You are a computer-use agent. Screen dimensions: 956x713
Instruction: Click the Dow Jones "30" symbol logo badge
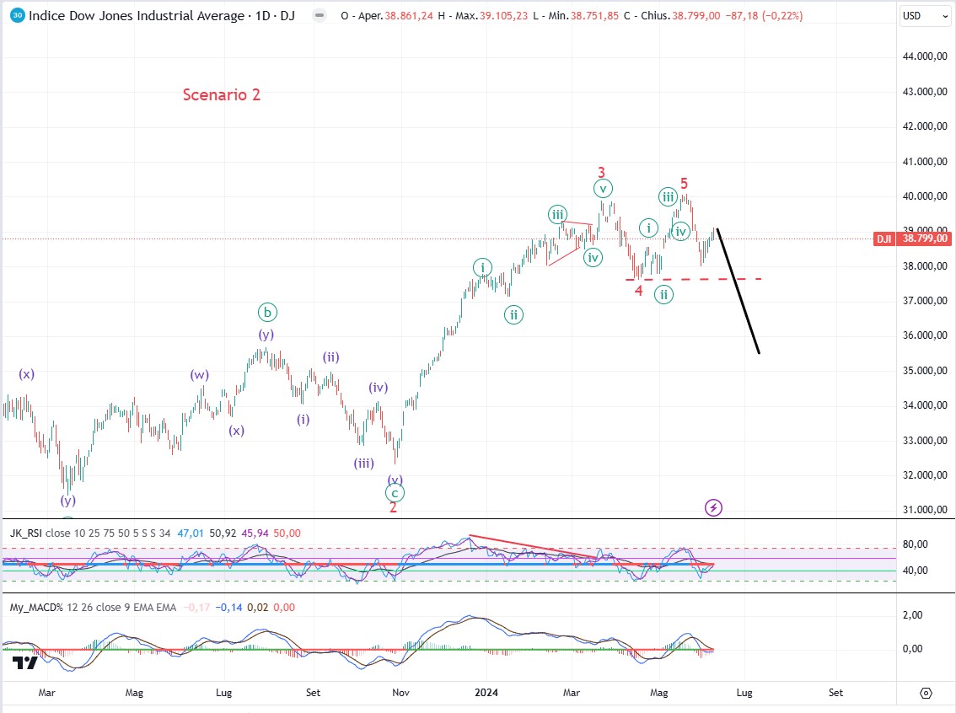point(18,16)
